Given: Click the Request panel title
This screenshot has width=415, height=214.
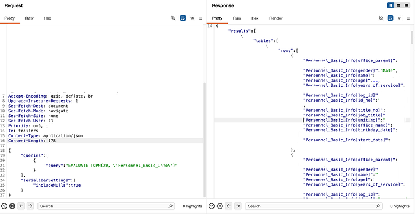Looking at the screenshot, I should 14,5.
